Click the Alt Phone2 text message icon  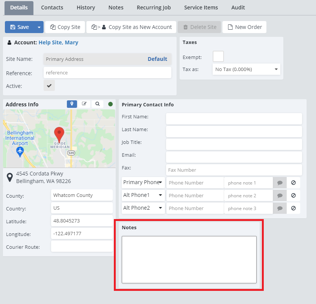(280, 208)
